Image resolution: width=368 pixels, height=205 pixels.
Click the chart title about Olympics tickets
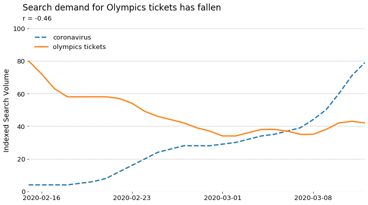[x=121, y=7]
